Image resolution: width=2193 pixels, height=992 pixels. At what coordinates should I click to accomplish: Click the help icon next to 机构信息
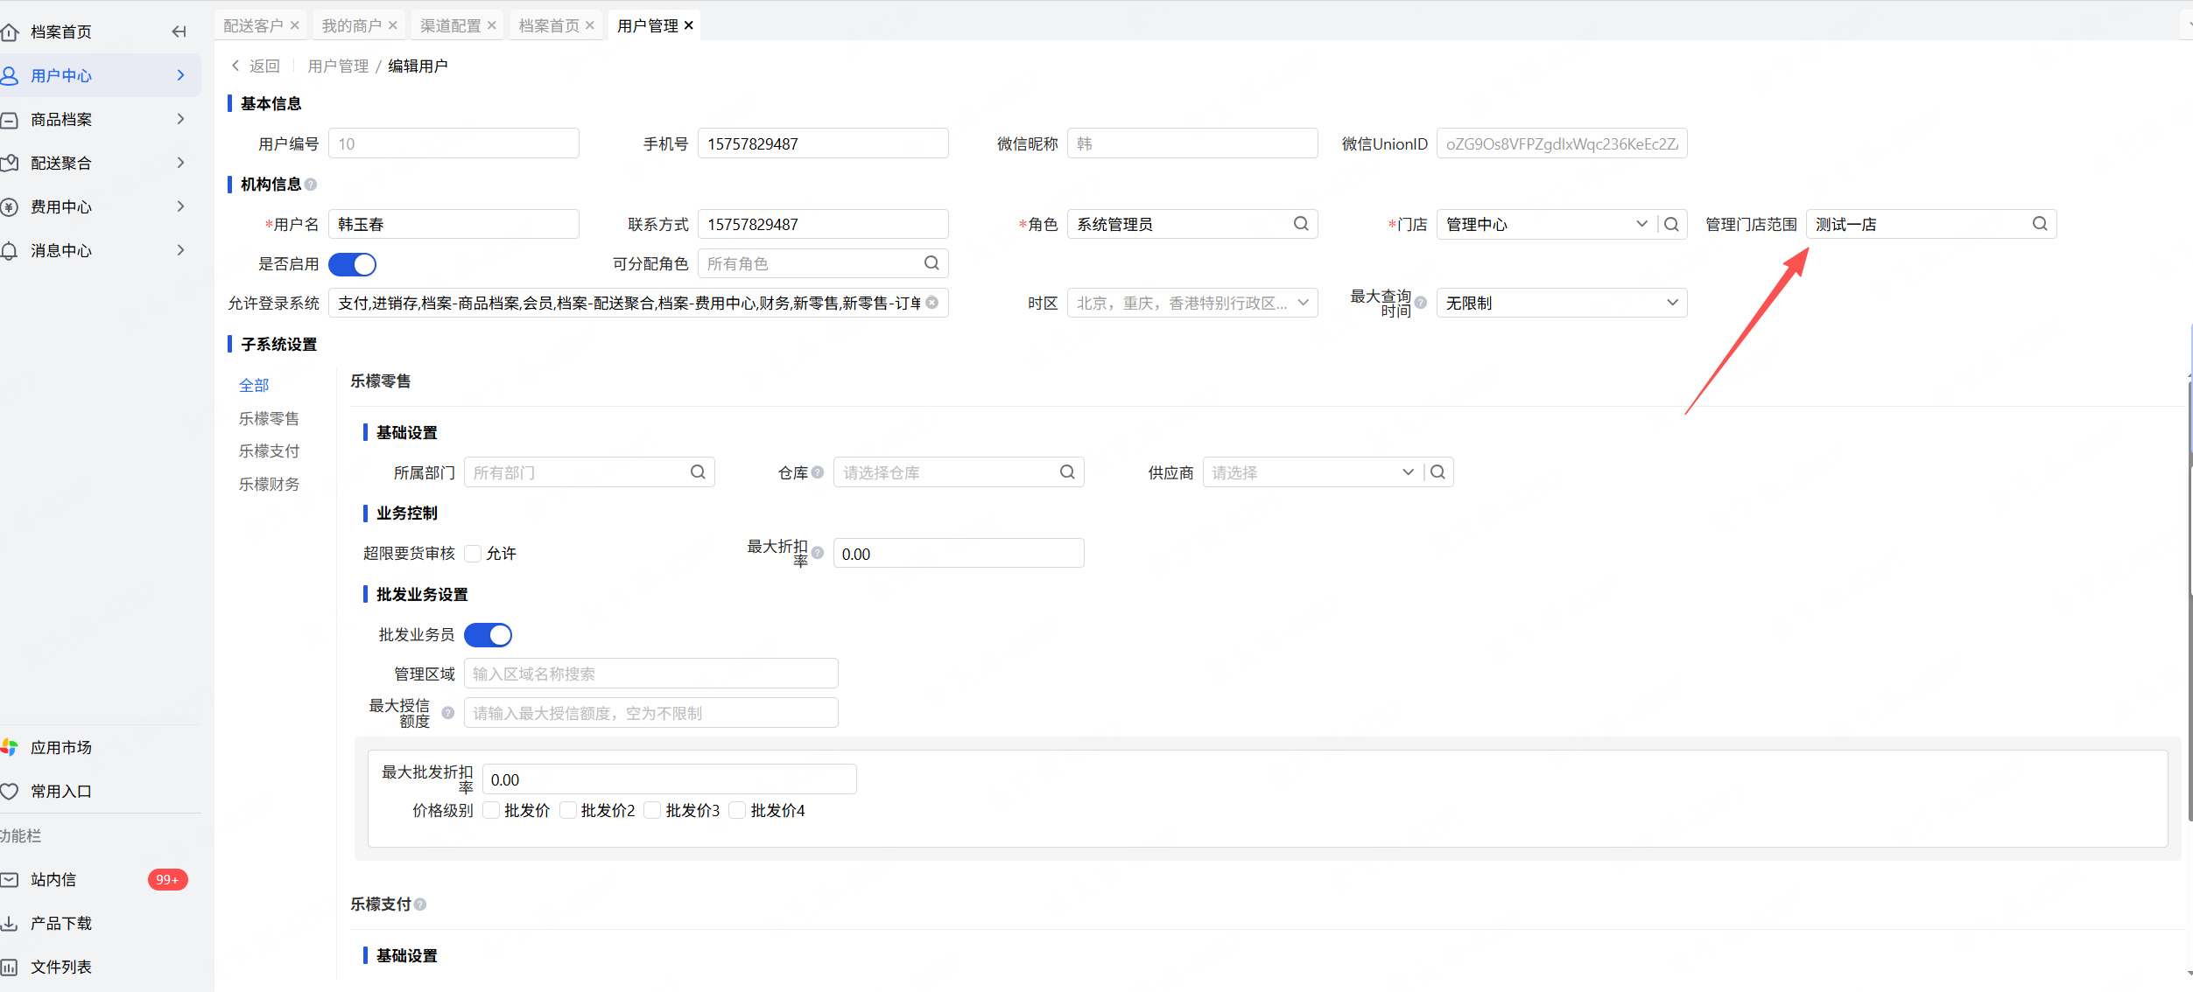click(x=311, y=185)
